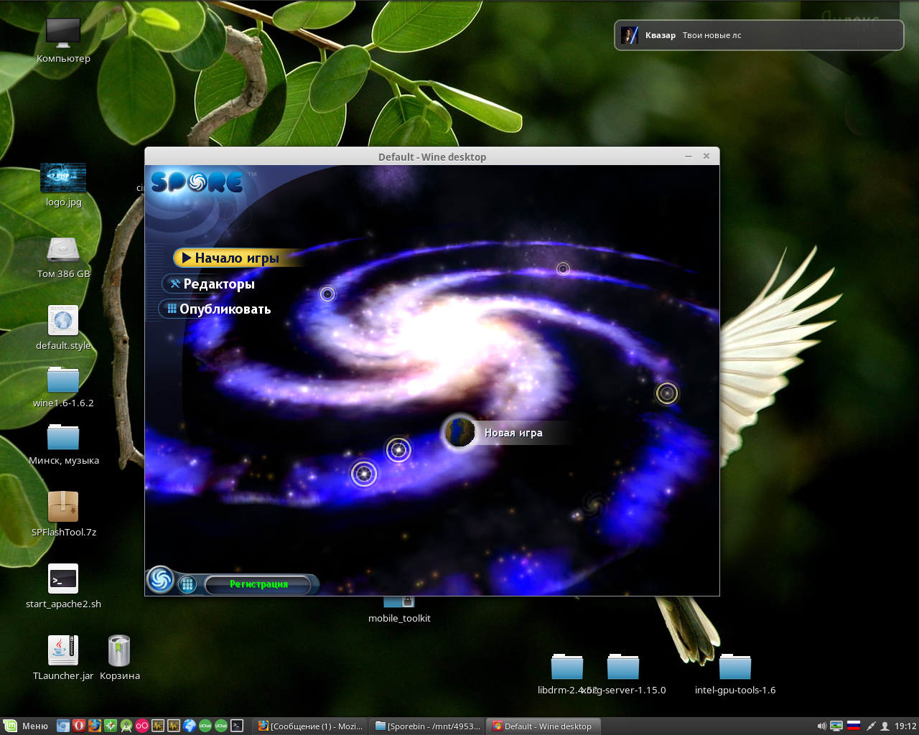Click the green Регистрация button
The width and height of the screenshot is (919, 735).
point(259,584)
